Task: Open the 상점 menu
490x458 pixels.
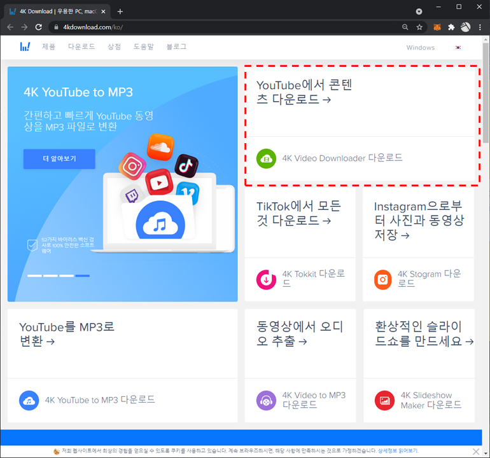Action: tap(115, 46)
